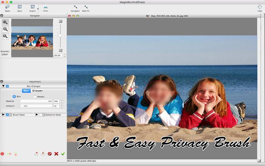Click the zoom percentage stepper arrows
Screen dimensions: 265x166
coord(64,55)
